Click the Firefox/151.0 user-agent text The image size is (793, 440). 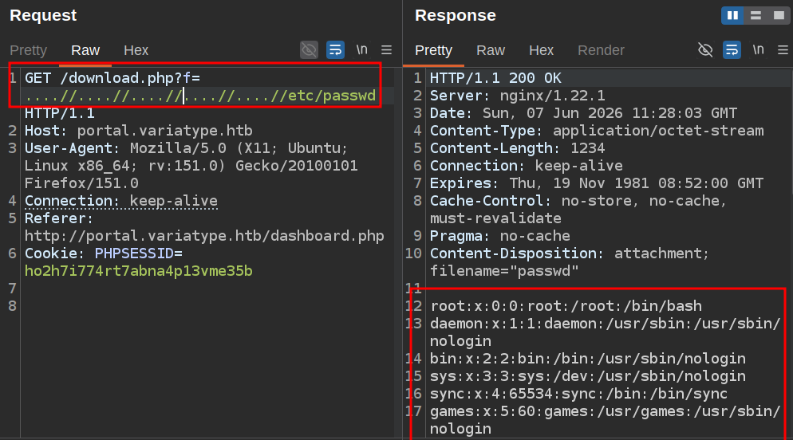coord(81,183)
